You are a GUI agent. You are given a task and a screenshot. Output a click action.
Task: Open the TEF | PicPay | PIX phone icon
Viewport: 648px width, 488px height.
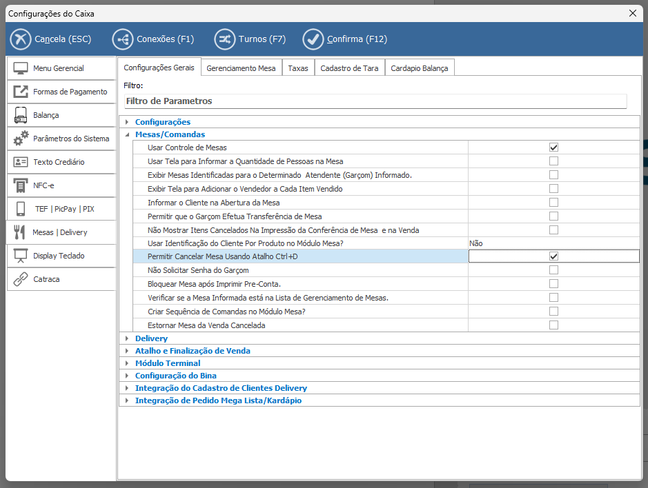21,209
